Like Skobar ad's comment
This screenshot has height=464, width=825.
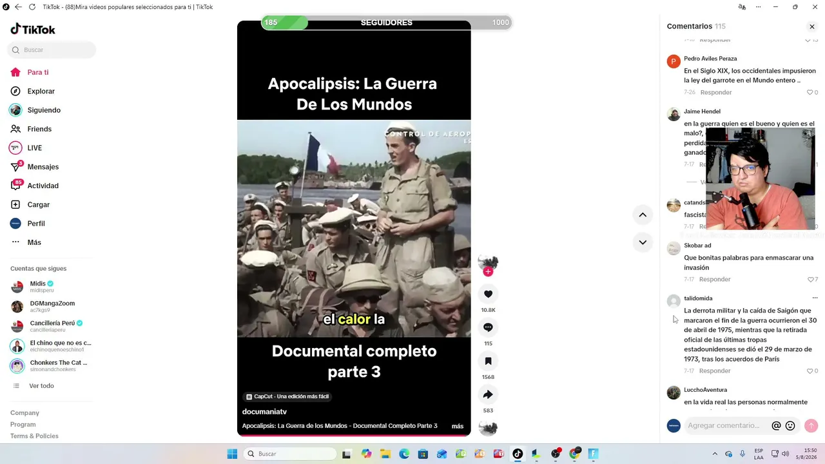810,279
